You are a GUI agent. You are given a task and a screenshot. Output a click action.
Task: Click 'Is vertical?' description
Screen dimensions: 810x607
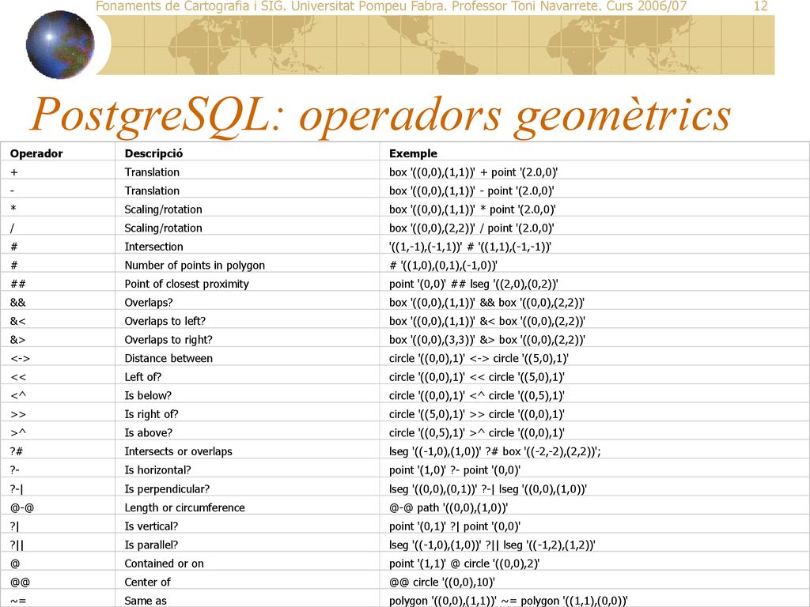point(151,526)
